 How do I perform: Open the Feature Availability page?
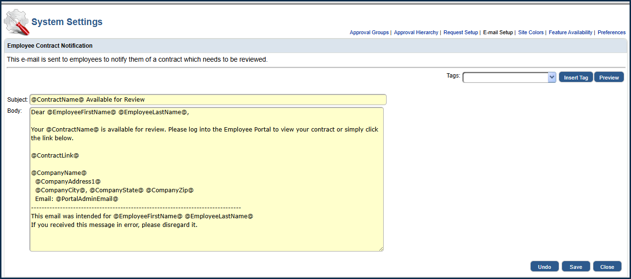point(570,33)
